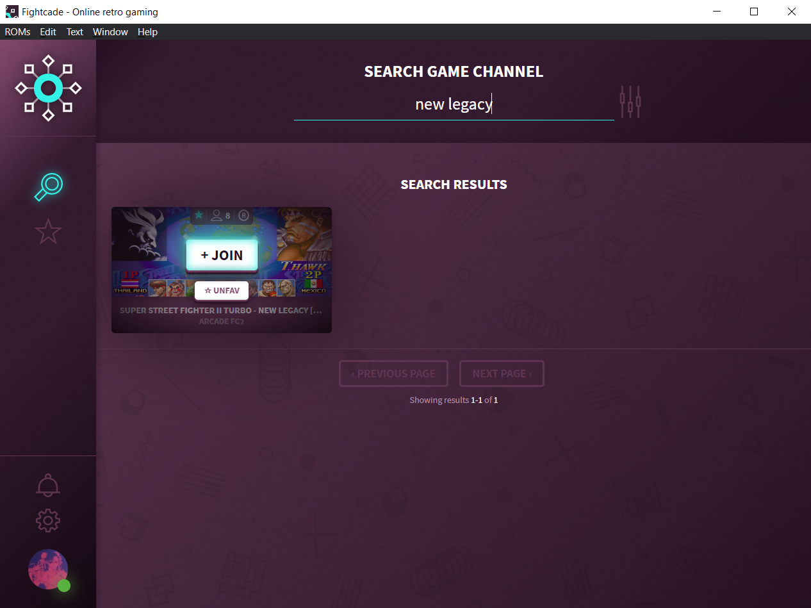
Task: Open the Fightcade lobby logo icon
Action: (x=48, y=88)
